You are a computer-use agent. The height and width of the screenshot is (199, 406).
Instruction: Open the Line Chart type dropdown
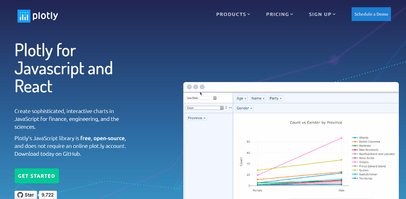[x=201, y=98]
